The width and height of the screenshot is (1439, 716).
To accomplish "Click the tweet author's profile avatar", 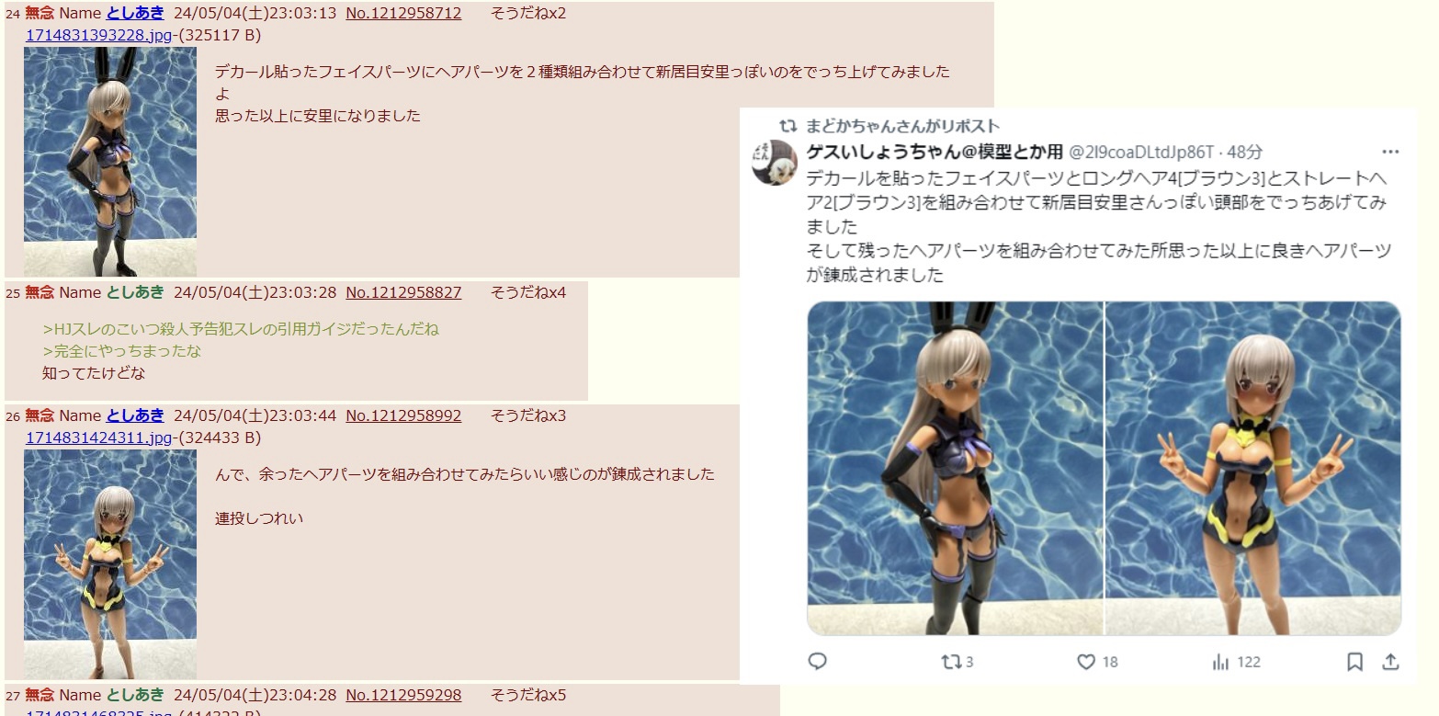I will (774, 163).
